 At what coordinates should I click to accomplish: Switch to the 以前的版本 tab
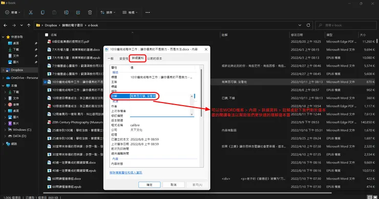click(155, 59)
